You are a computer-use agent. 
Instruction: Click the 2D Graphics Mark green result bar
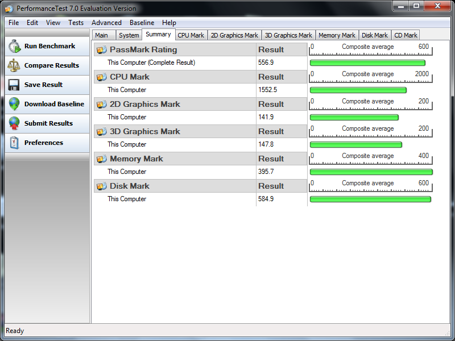pos(354,118)
